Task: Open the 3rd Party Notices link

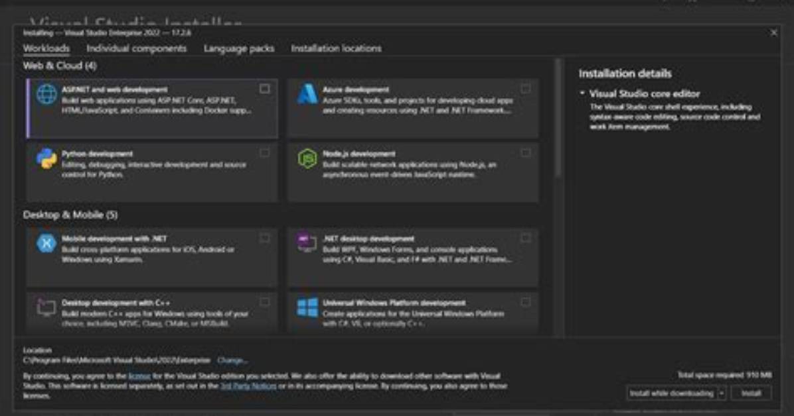Action: click(248, 386)
